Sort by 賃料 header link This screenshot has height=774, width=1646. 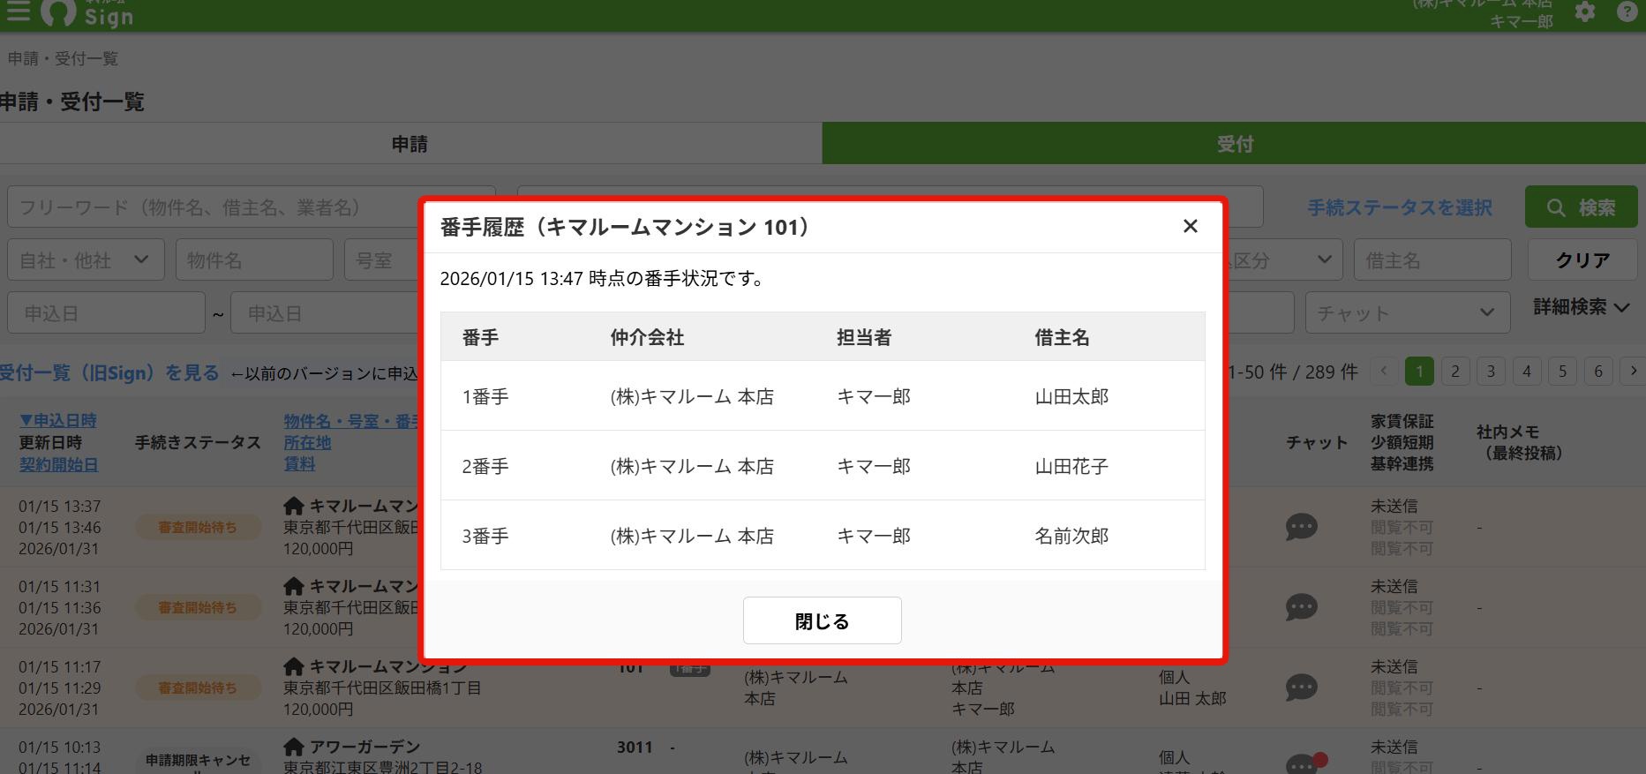299,464
